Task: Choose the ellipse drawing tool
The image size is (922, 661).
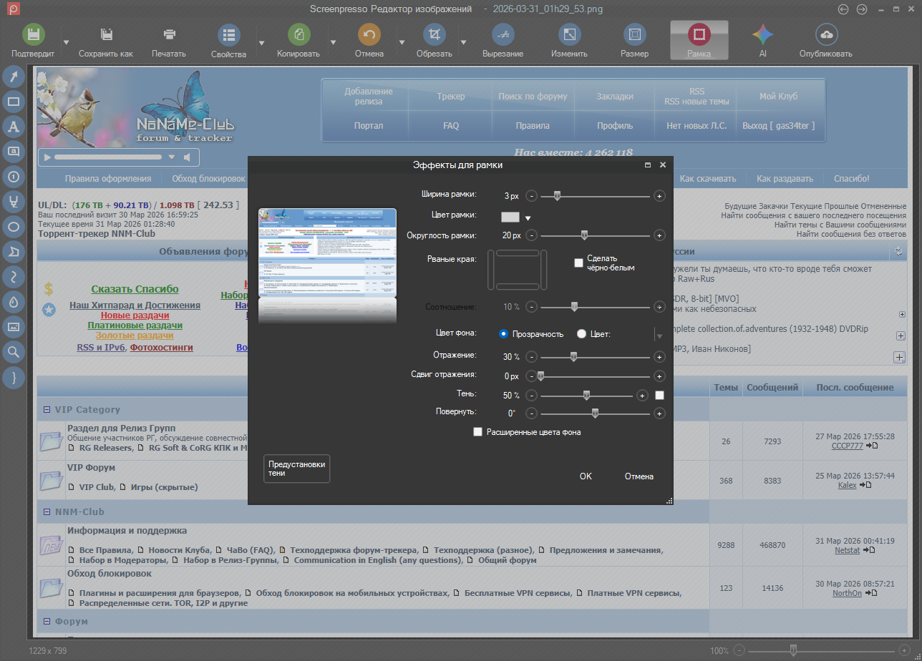Action: [14, 227]
